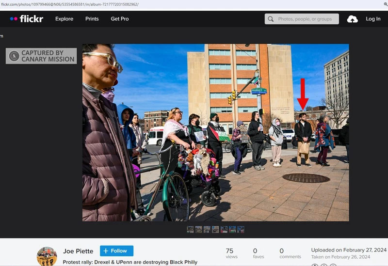
Task: Click the browser zoom icon in address bar
Action: (x=385, y=4)
